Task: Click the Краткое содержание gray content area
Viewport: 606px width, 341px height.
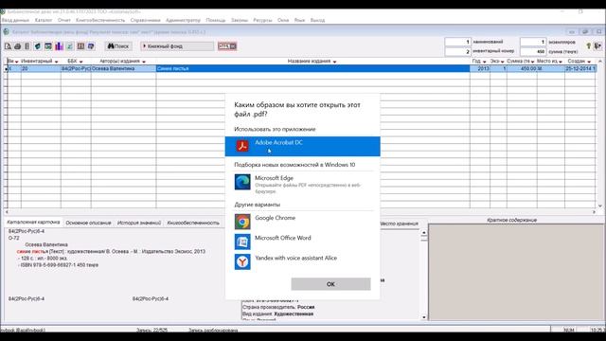Action: coord(515,272)
